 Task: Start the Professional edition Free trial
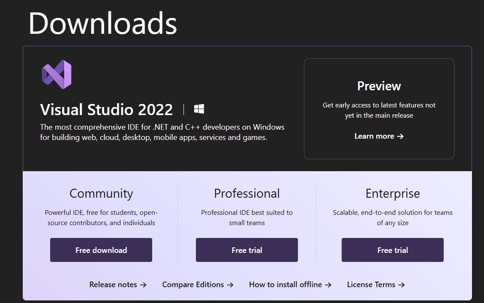pyautogui.click(x=247, y=250)
